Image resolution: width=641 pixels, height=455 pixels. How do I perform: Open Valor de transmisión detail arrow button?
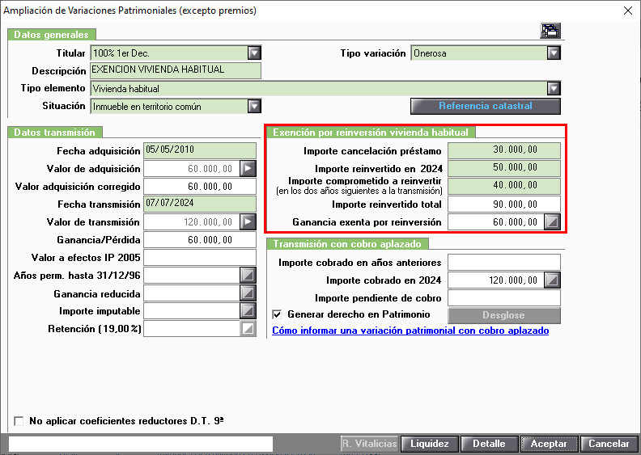click(248, 222)
